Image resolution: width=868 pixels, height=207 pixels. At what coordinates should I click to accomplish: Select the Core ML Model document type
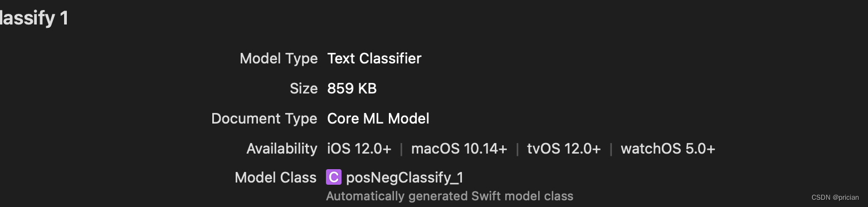[378, 119]
